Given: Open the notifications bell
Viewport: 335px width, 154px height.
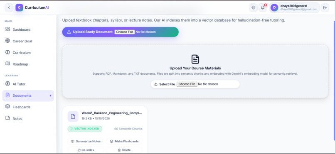Looking at the screenshot, I should pyautogui.click(x=263, y=7).
